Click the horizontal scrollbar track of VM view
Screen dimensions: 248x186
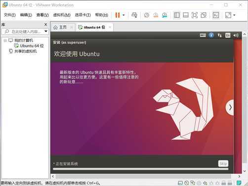(144, 176)
